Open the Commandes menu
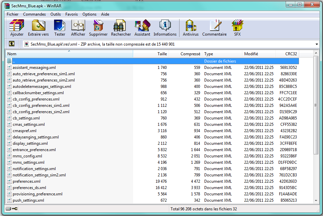Viewport: 323px width, 216px height. coord(34,14)
